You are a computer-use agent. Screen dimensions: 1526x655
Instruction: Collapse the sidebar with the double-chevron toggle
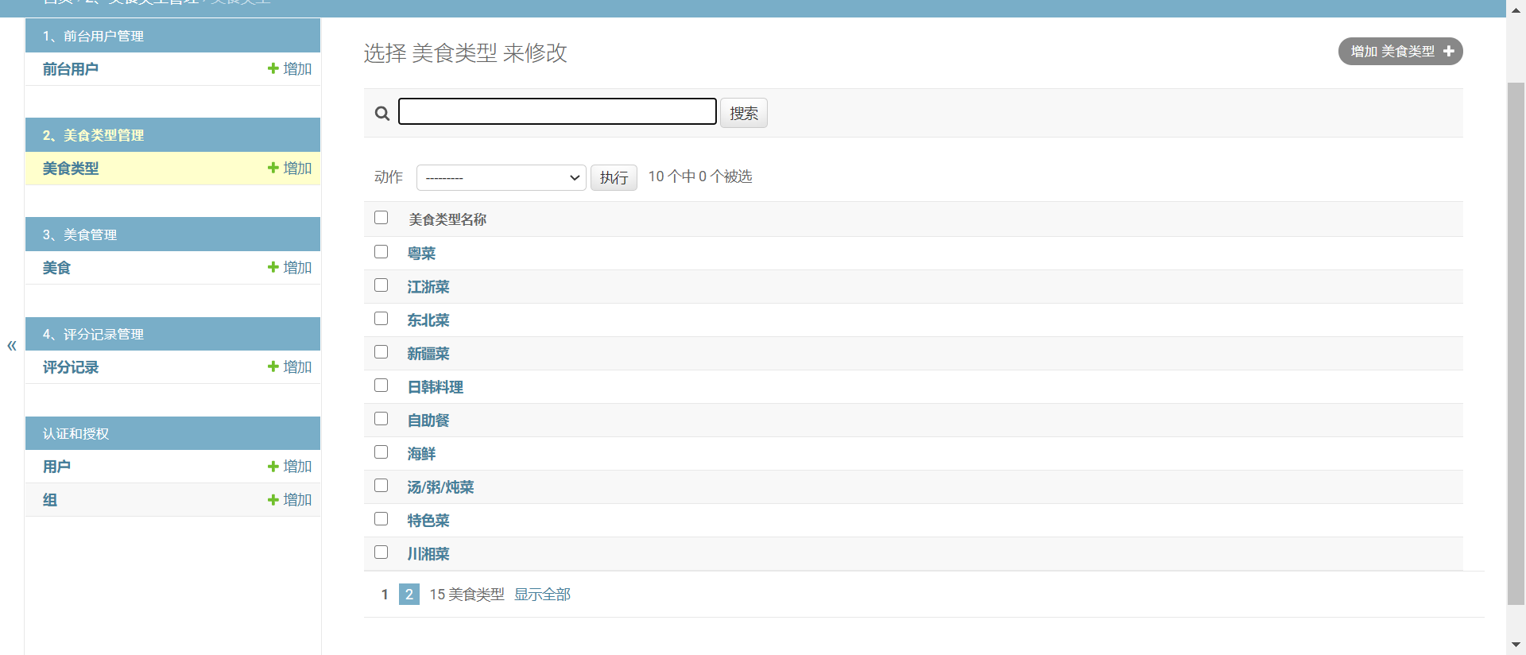(x=12, y=346)
